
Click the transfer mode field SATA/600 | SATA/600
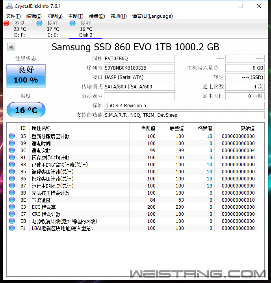[139, 87]
